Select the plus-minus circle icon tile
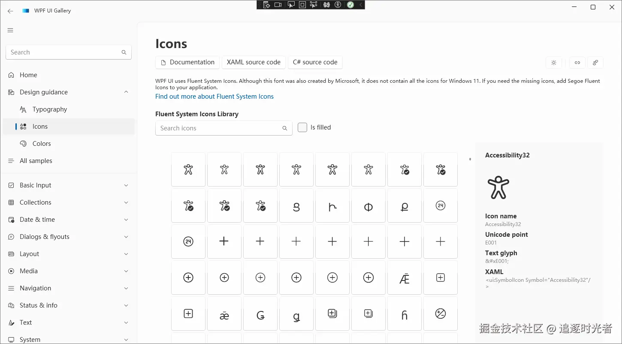622x344 pixels. click(441, 314)
